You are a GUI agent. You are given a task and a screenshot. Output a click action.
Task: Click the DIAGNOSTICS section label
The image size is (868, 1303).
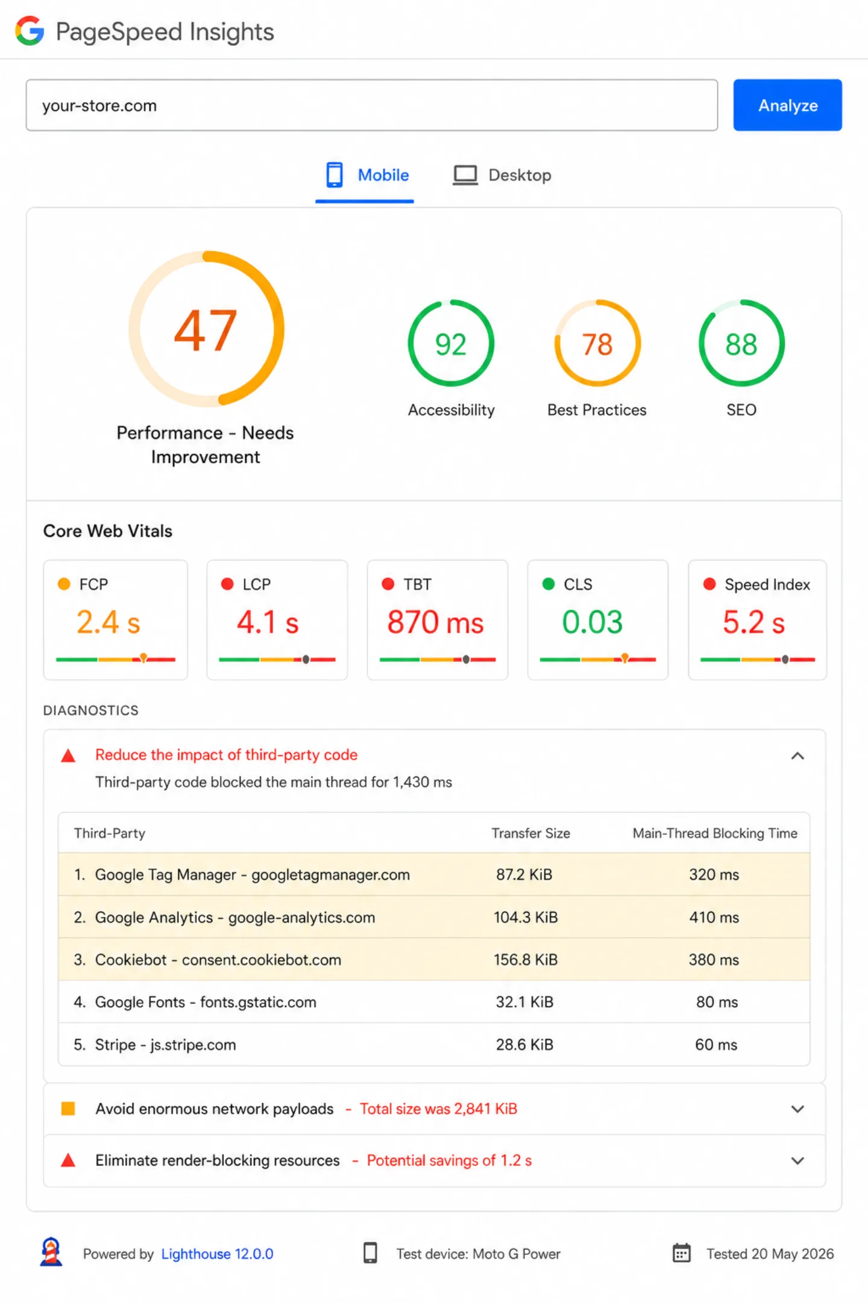coord(91,710)
